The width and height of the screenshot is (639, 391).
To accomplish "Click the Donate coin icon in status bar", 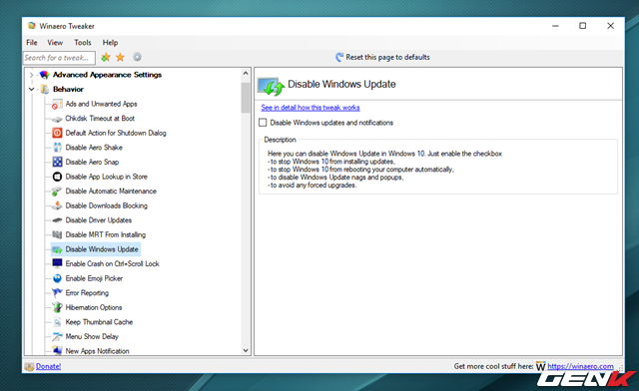I will (x=29, y=367).
